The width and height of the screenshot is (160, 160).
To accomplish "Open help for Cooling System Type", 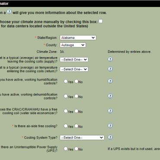I will point(110,137).
